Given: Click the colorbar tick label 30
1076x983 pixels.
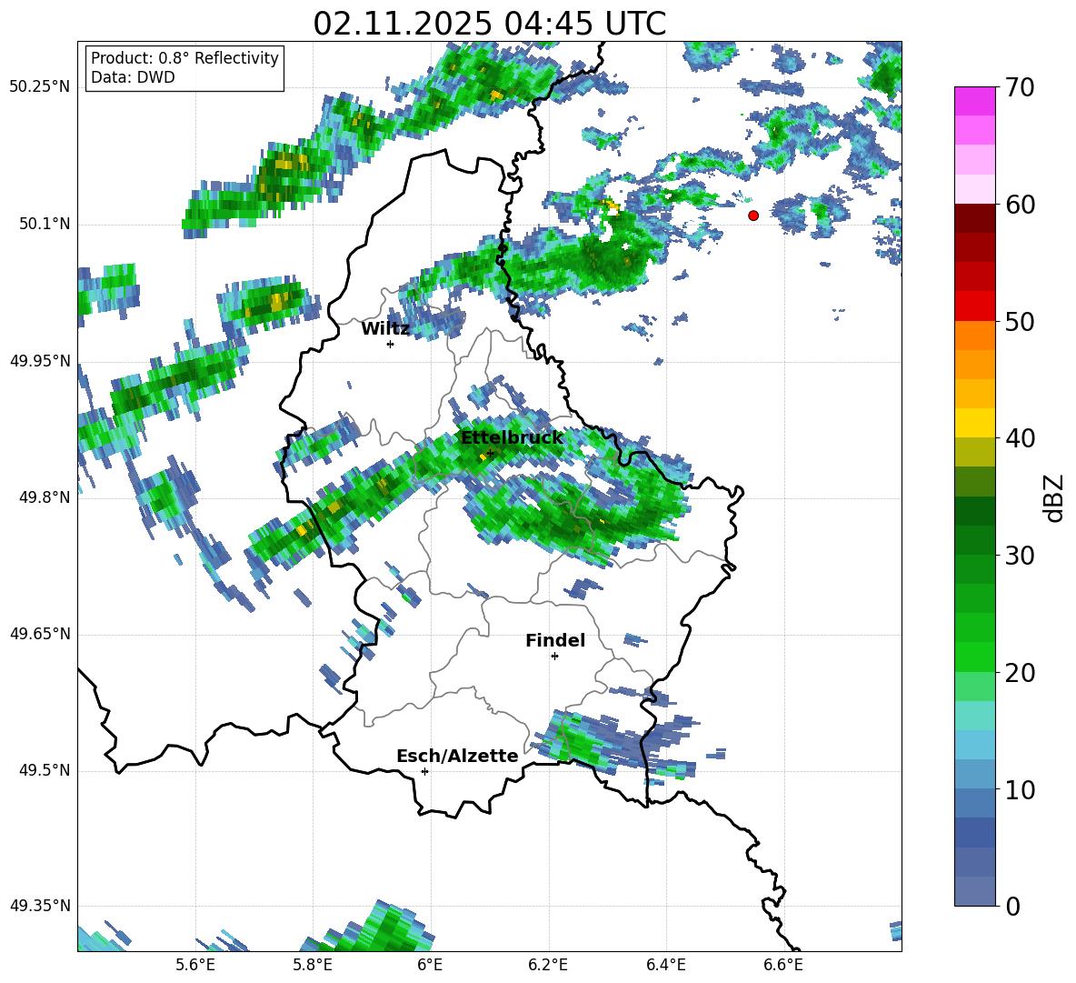Looking at the screenshot, I should coord(1019,556).
